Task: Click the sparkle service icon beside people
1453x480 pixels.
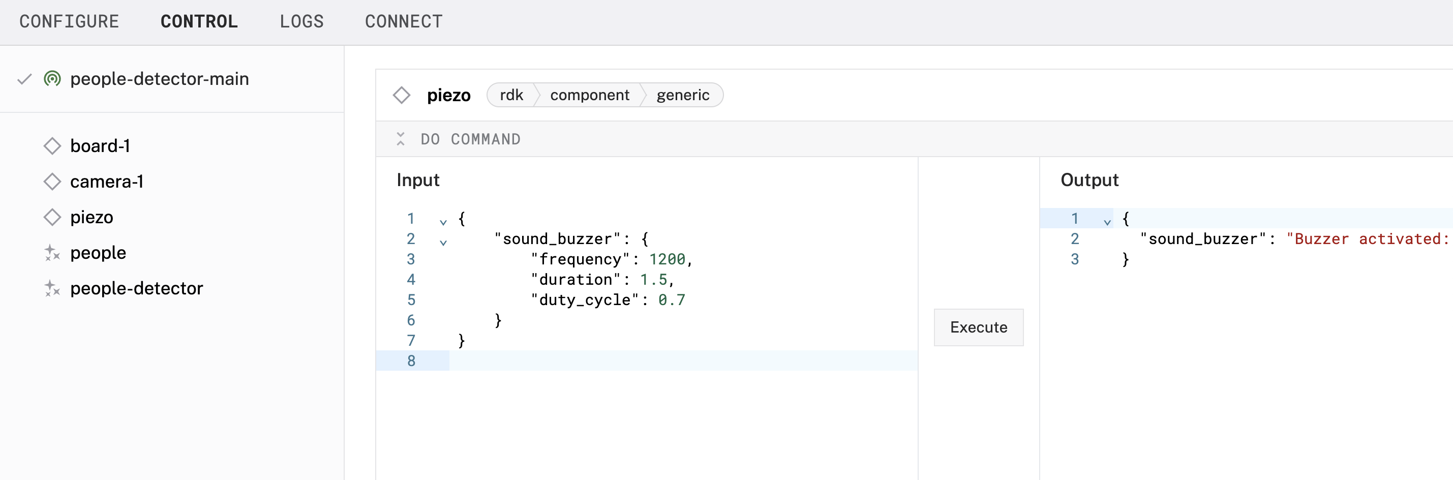Action: [x=52, y=253]
